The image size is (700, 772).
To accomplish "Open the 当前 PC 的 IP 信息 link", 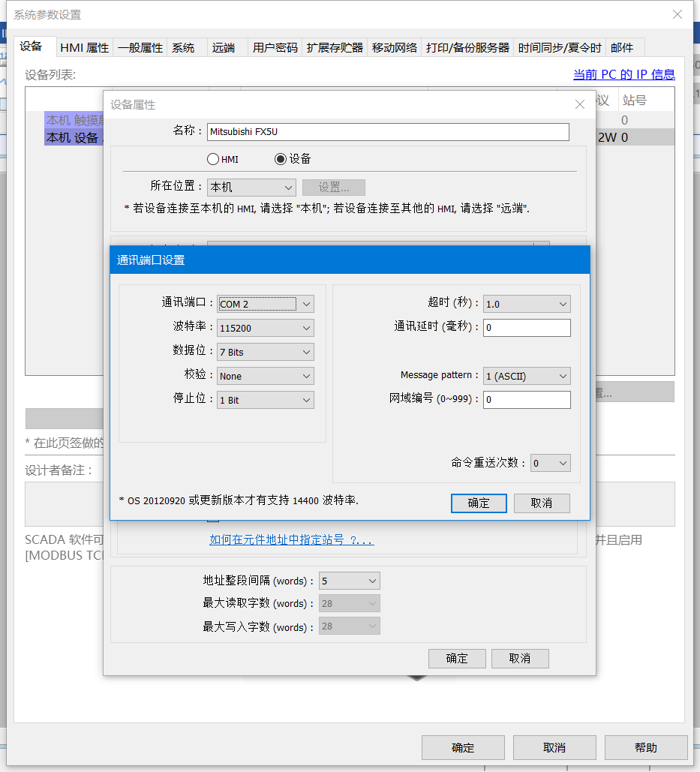I will point(623,74).
